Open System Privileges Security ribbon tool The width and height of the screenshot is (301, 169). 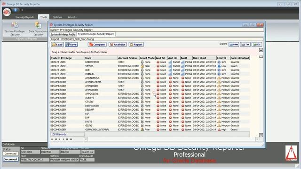[15, 29]
